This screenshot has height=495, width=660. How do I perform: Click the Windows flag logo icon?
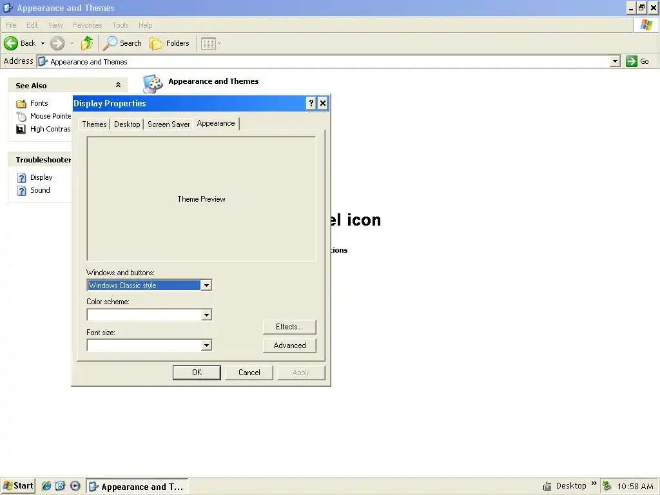tap(646, 25)
